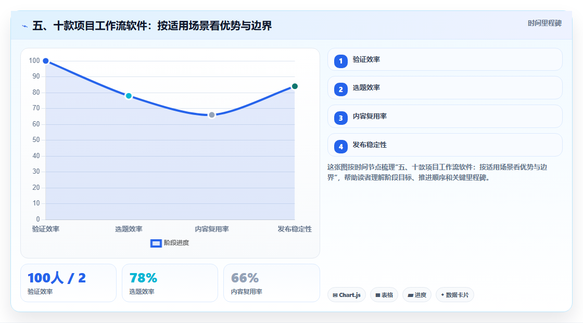Click the 66% stat card

coord(271,283)
